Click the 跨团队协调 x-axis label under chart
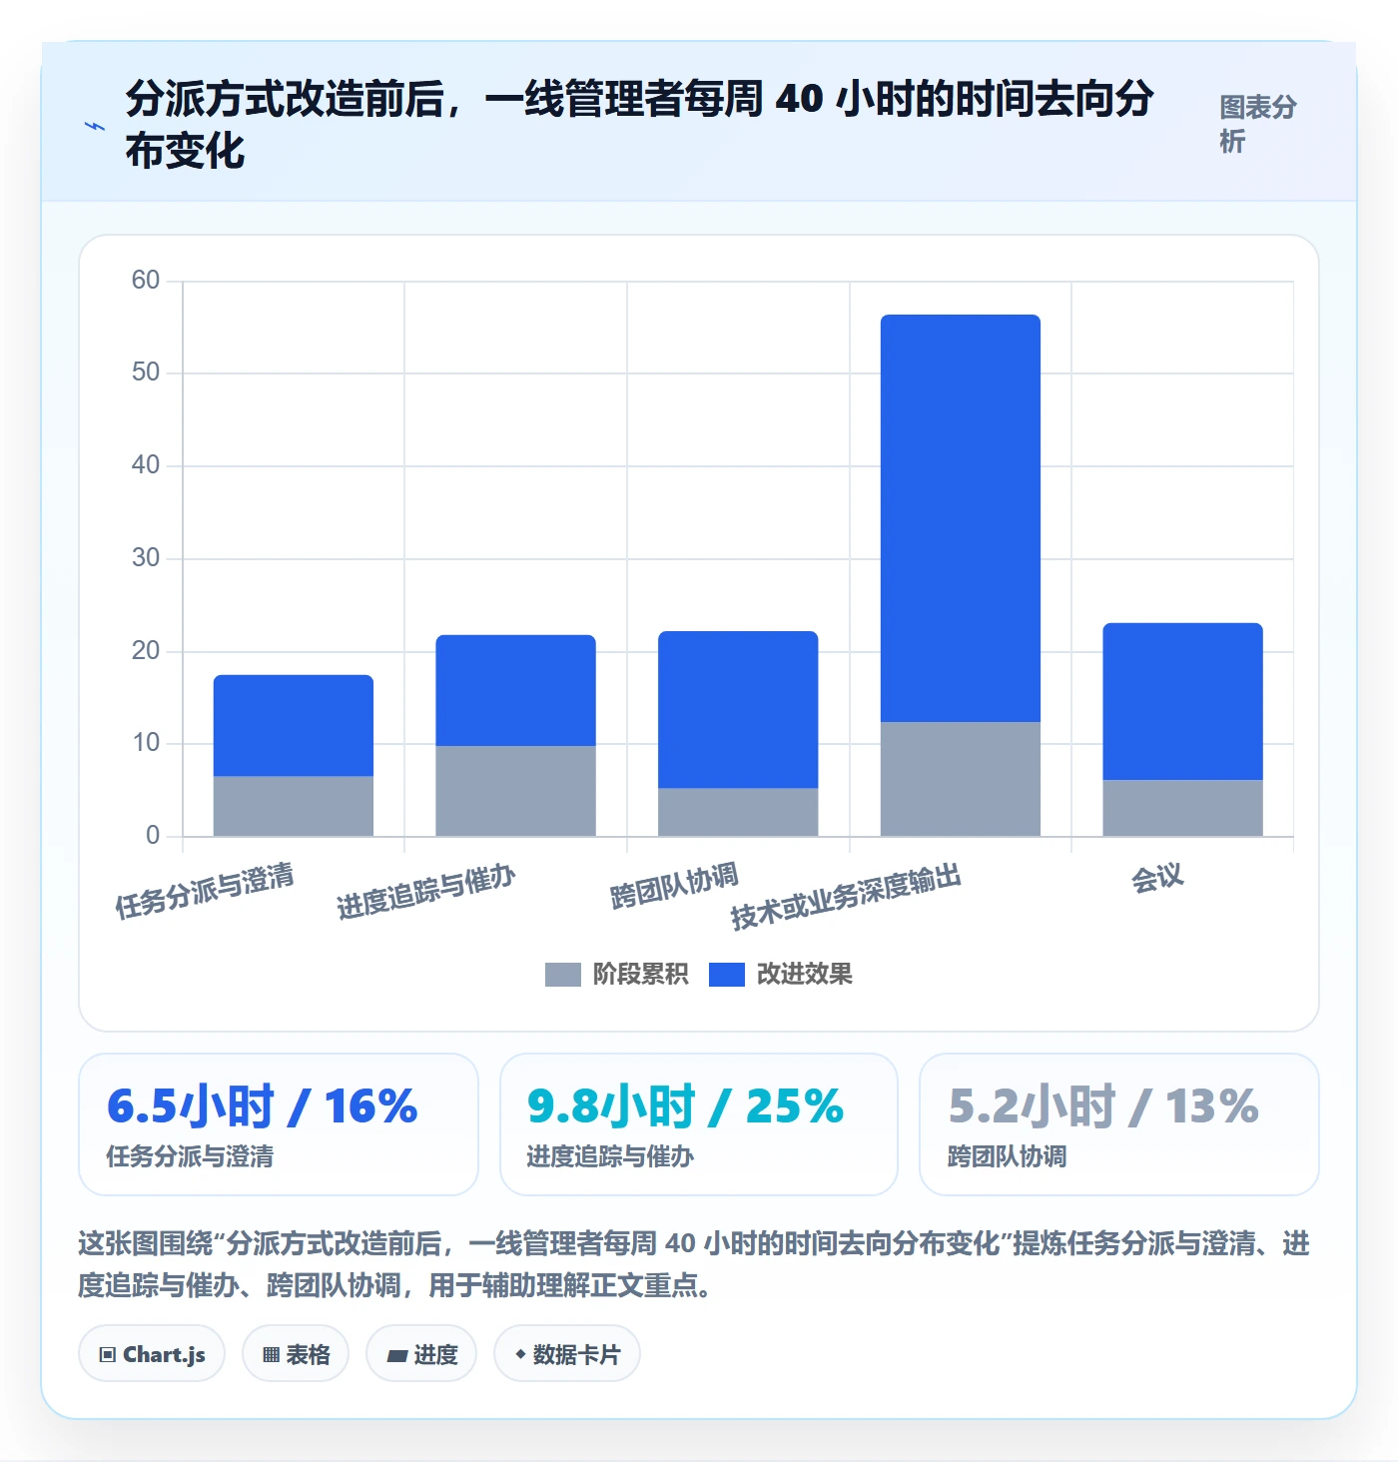Screen dimensions: 1398x1462 [x=674, y=886]
